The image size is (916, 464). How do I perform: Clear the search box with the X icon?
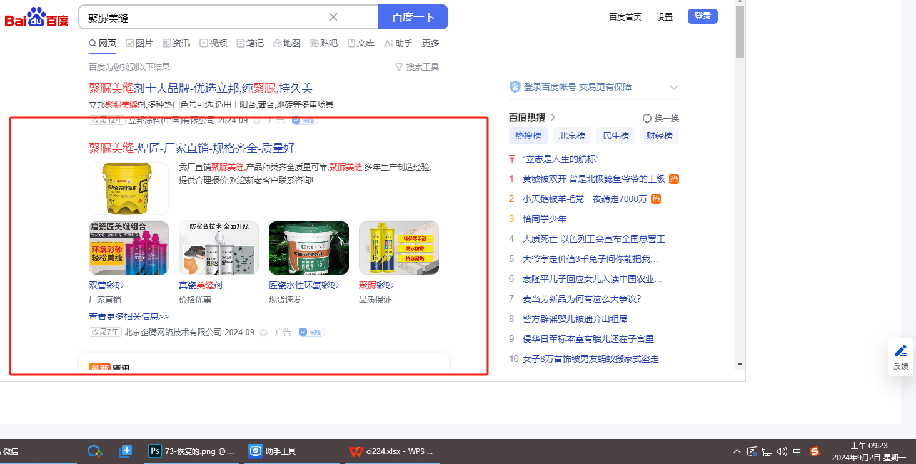click(x=333, y=17)
